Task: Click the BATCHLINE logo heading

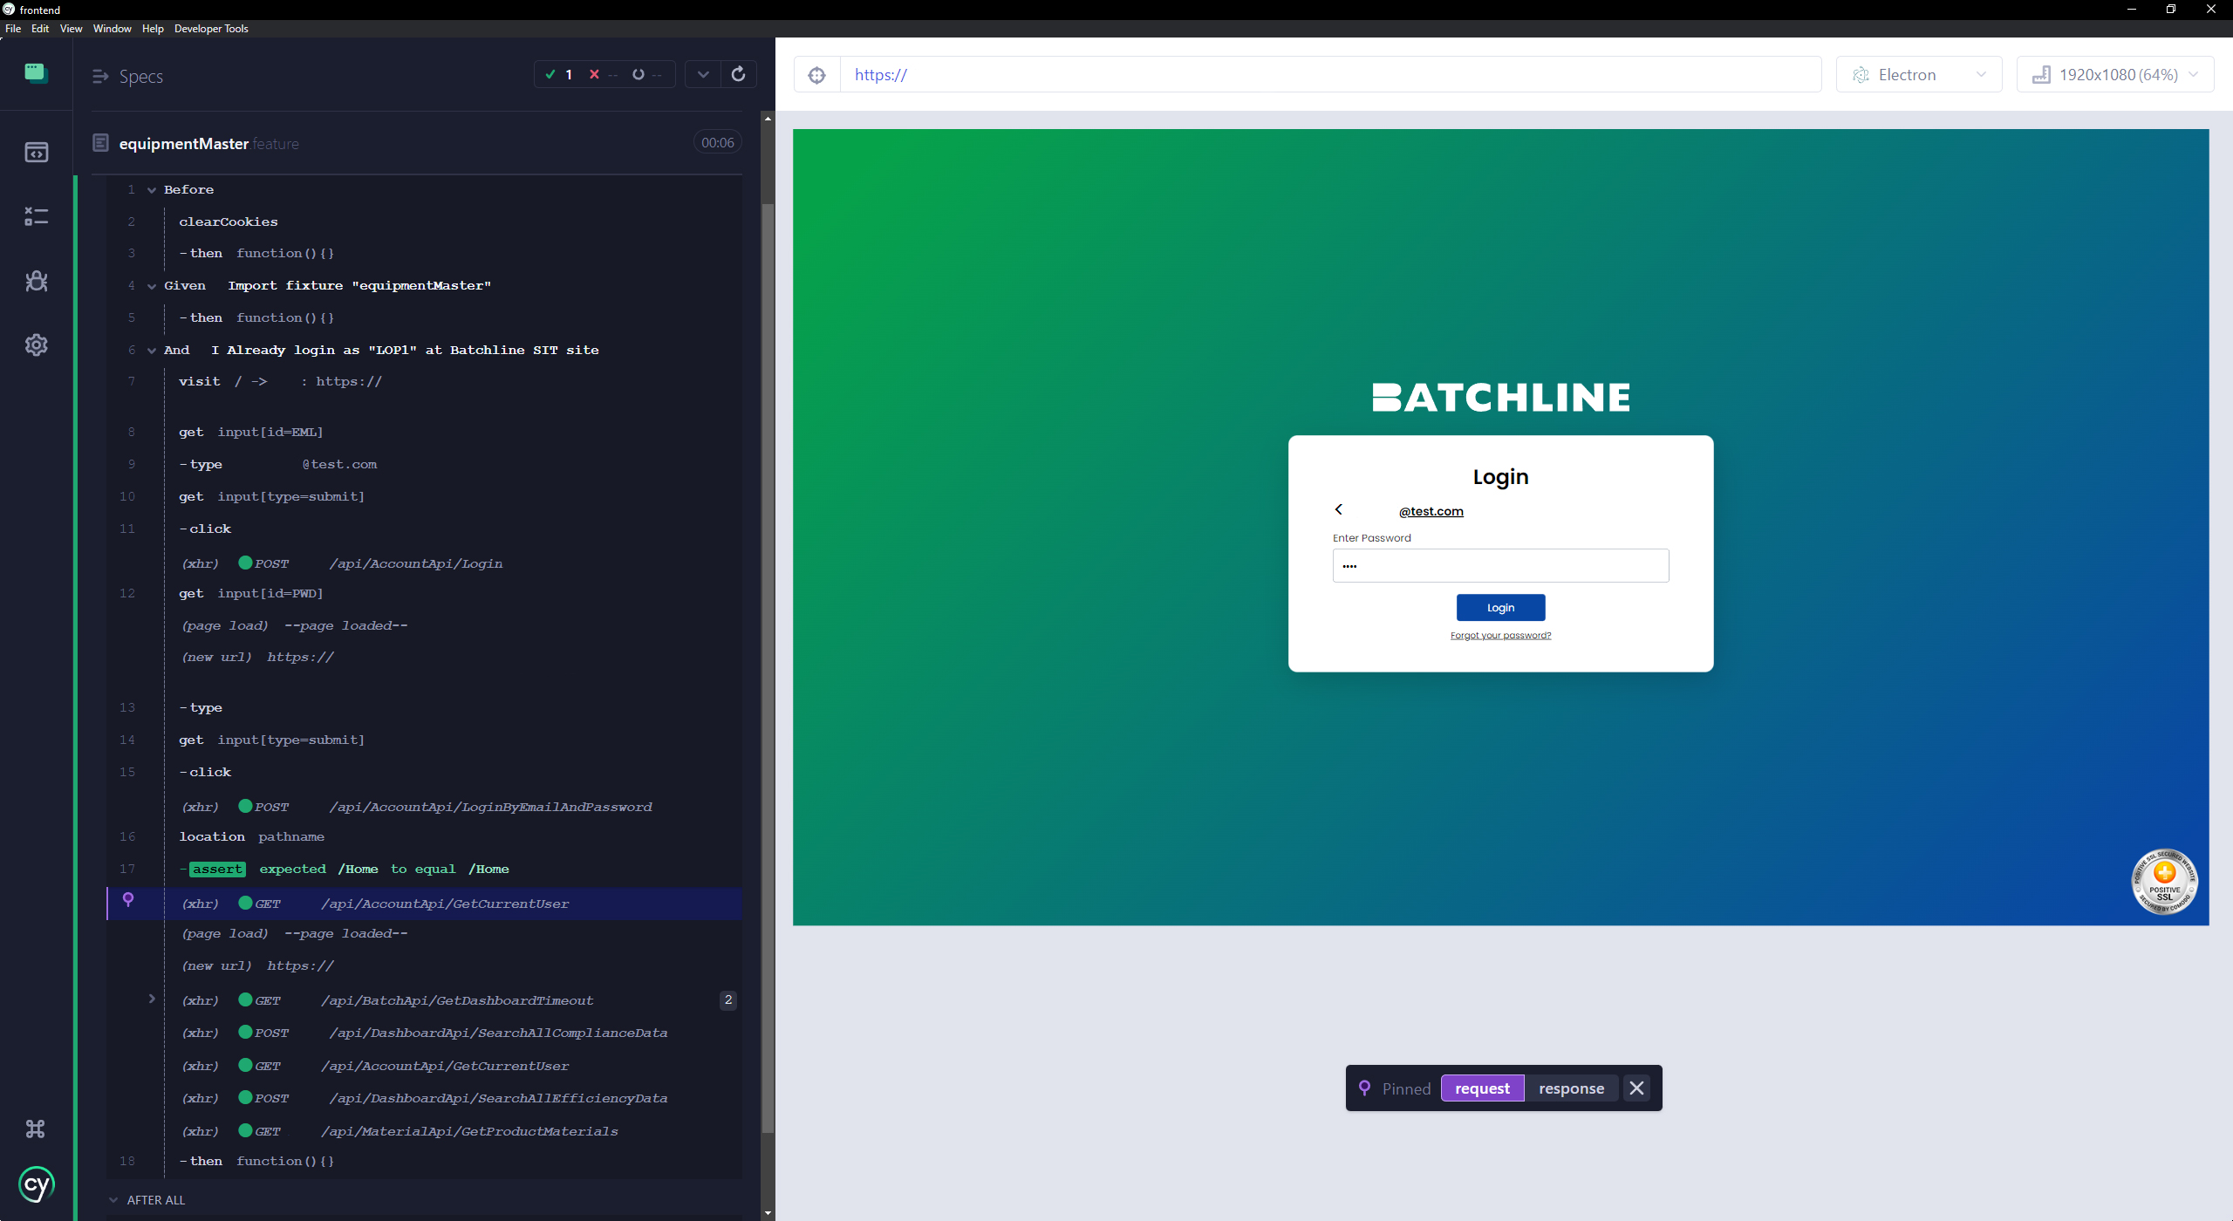Action: tap(1500, 398)
